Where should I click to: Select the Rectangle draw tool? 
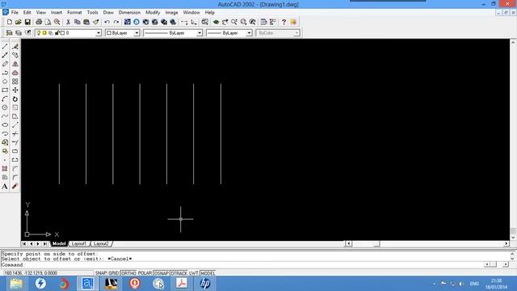pyautogui.click(x=5, y=90)
